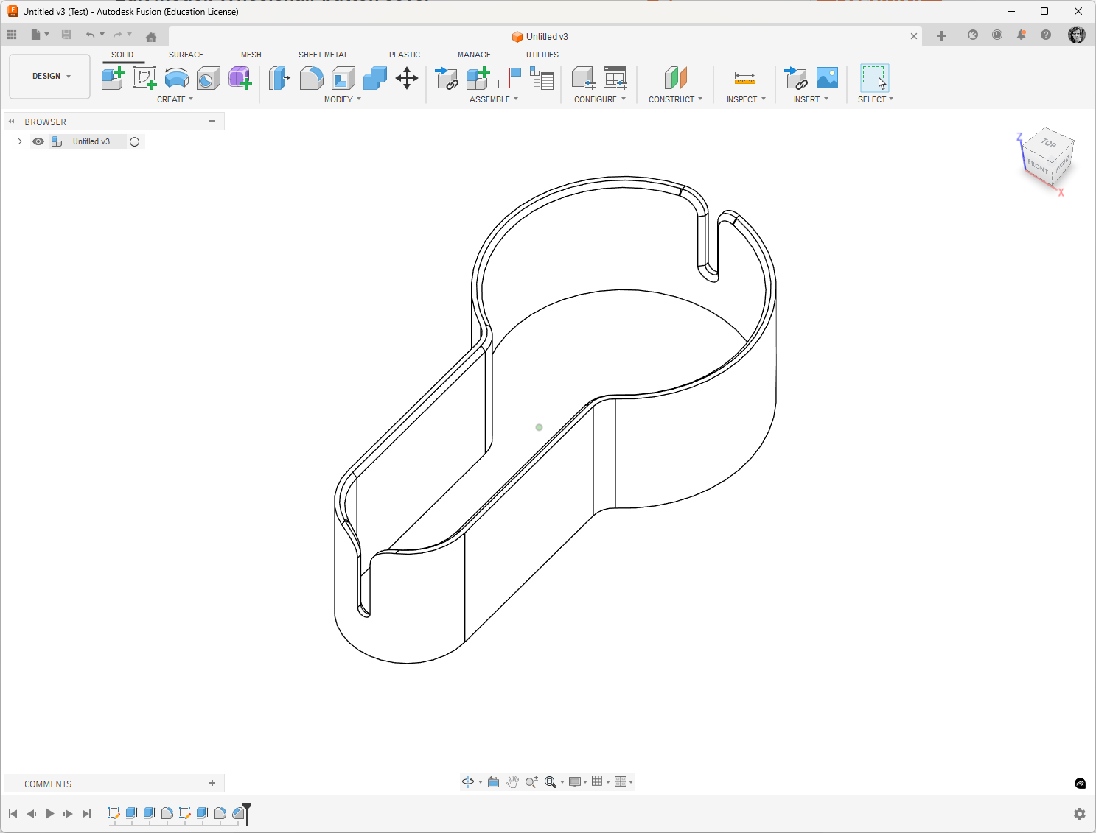The height and width of the screenshot is (833, 1096).
Task: Switch to the SURFACE tab
Action: tap(186, 55)
